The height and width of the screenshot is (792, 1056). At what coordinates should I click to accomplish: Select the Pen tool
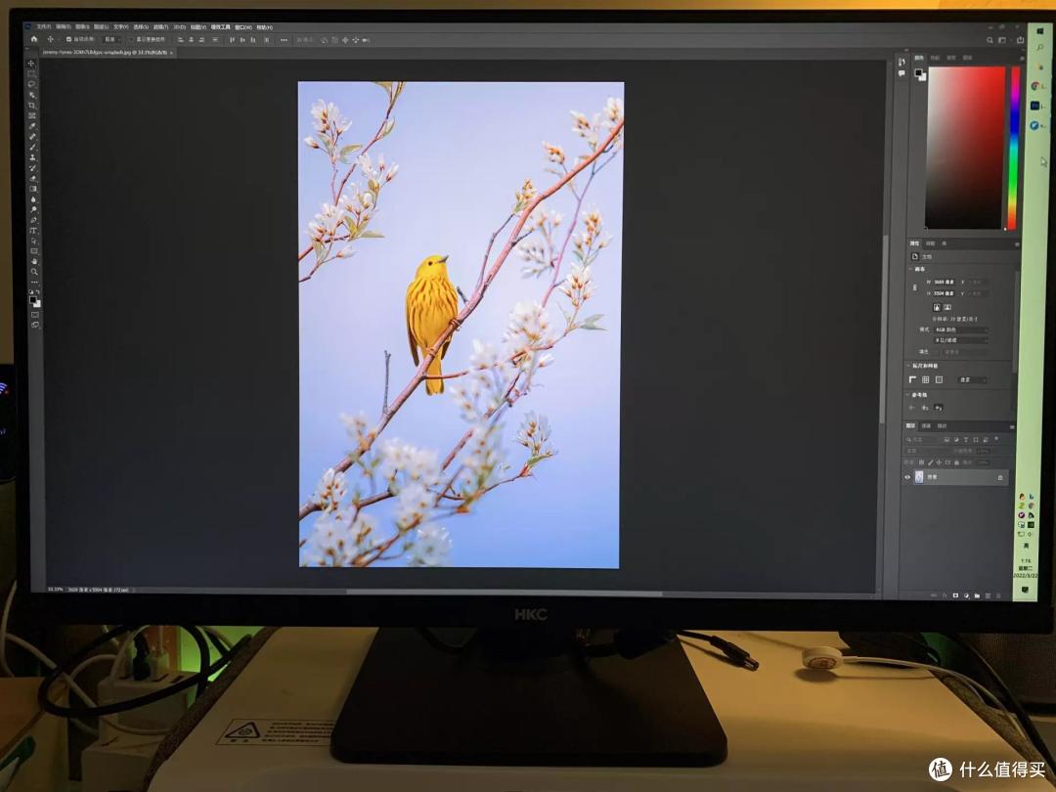click(x=33, y=220)
